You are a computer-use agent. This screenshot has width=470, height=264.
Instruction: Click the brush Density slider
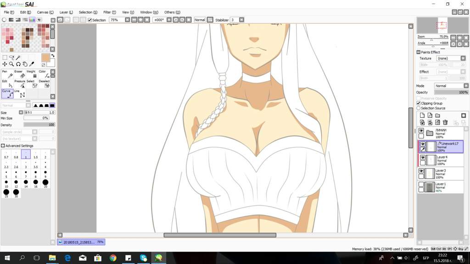click(x=39, y=125)
